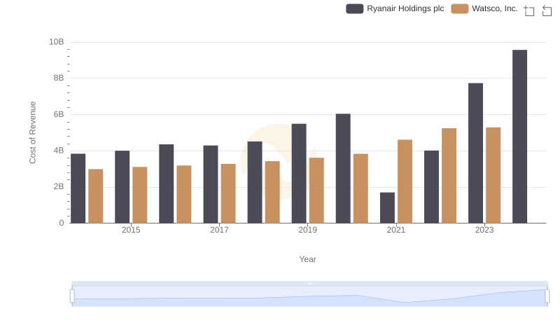Click the 2B y-axis label
This screenshot has width=560, height=323.
pos(59,186)
